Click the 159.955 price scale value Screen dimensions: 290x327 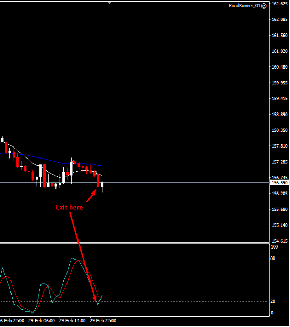pyautogui.click(x=280, y=83)
